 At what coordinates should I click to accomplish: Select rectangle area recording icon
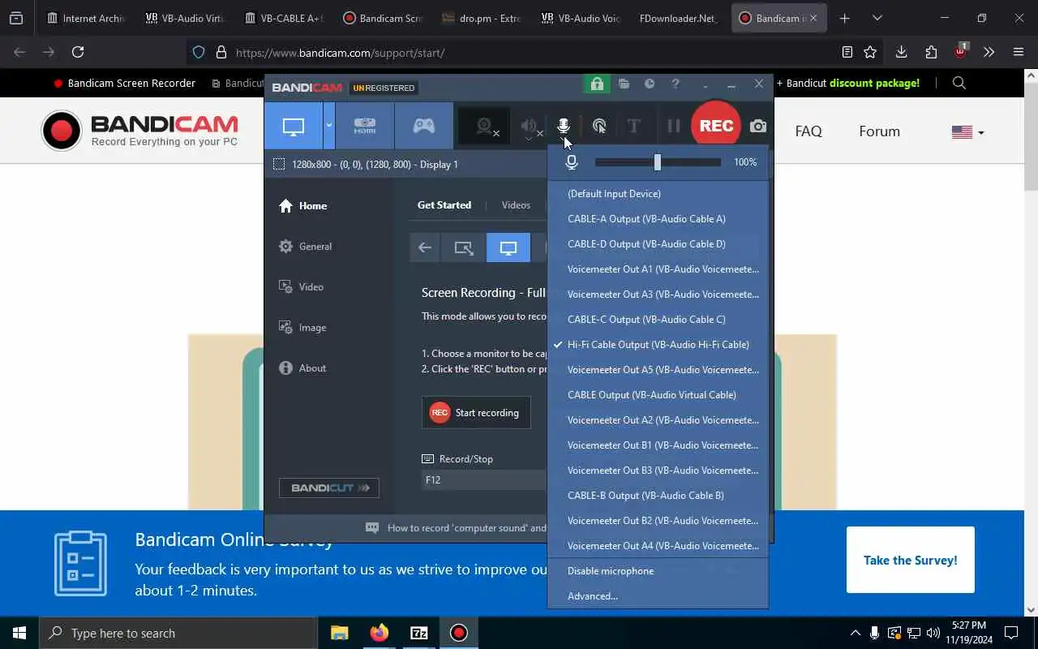click(464, 248)
